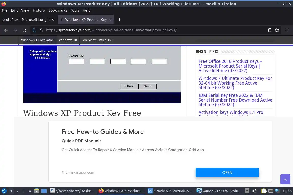Image resolution: width=293 pixels, height=195 pixels.
Task: Click the RECENT POSTS heading
Action: click(x=207, y=52)
